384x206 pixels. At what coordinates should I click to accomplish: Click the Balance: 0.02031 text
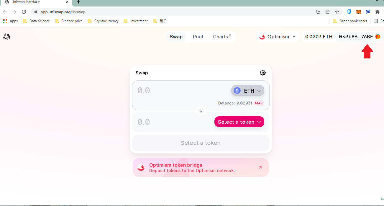click(x=235, y=103)
